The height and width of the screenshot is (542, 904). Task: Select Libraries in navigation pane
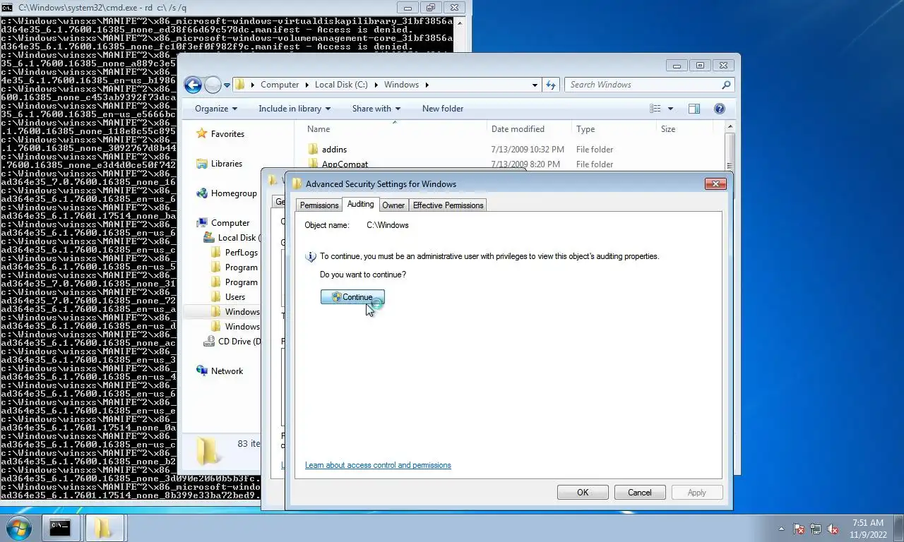point(226,164)
